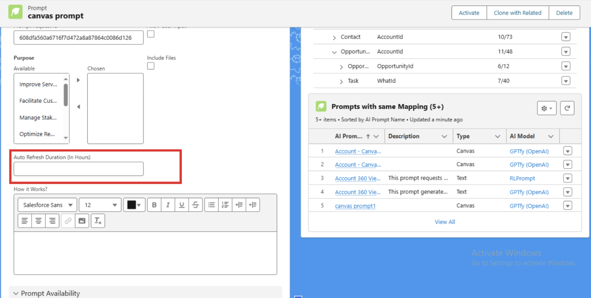Enable the Include Files checkbox
The height and width of the screenshot is (298, 591).
[151, 66]
